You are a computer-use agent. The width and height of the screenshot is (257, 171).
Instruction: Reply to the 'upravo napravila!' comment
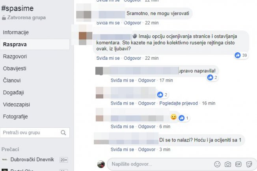pos(147,81)
